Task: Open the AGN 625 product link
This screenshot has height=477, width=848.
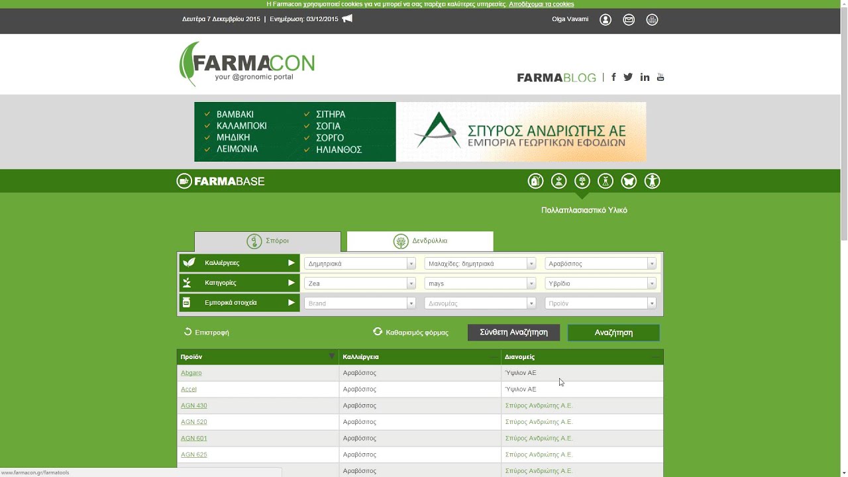Action: tap(194, 454)
